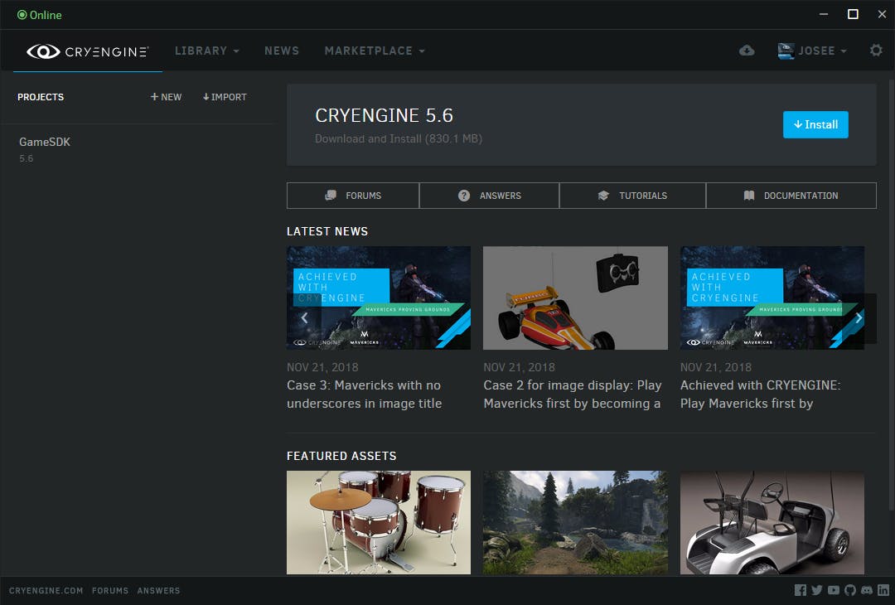Open Discord icon in the footer
The width and height of the screenshot is (895, 605).
867,590
